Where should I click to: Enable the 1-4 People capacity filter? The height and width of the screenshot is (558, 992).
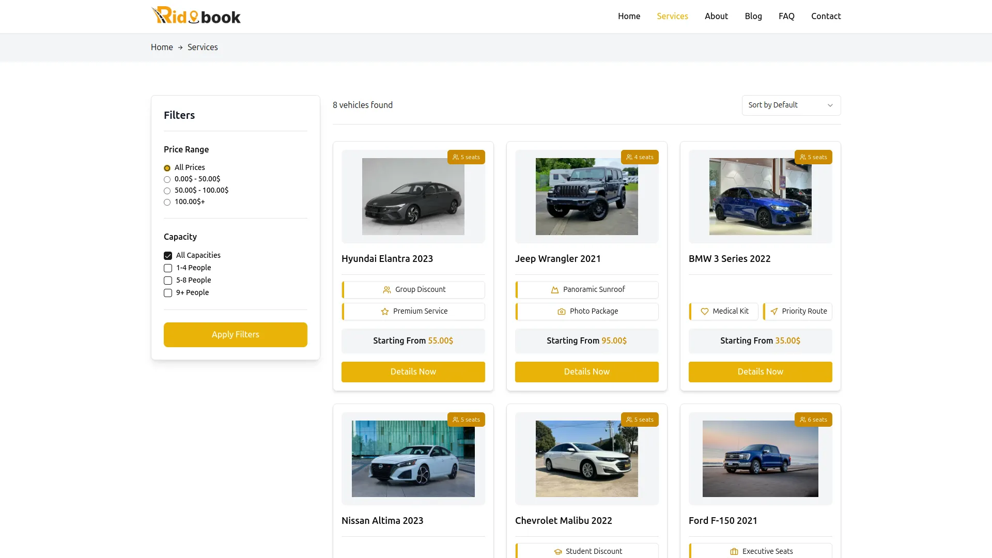167,268
